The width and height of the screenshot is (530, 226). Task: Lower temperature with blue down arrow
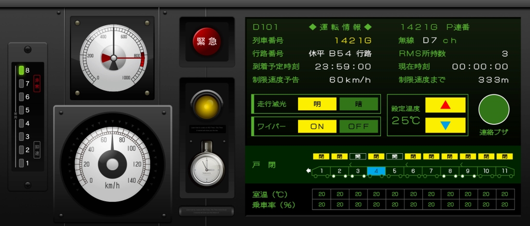445,125
